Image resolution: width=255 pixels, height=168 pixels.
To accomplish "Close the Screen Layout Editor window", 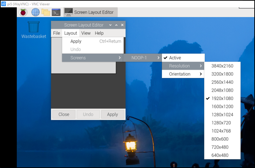I will (x=122, y=25).
